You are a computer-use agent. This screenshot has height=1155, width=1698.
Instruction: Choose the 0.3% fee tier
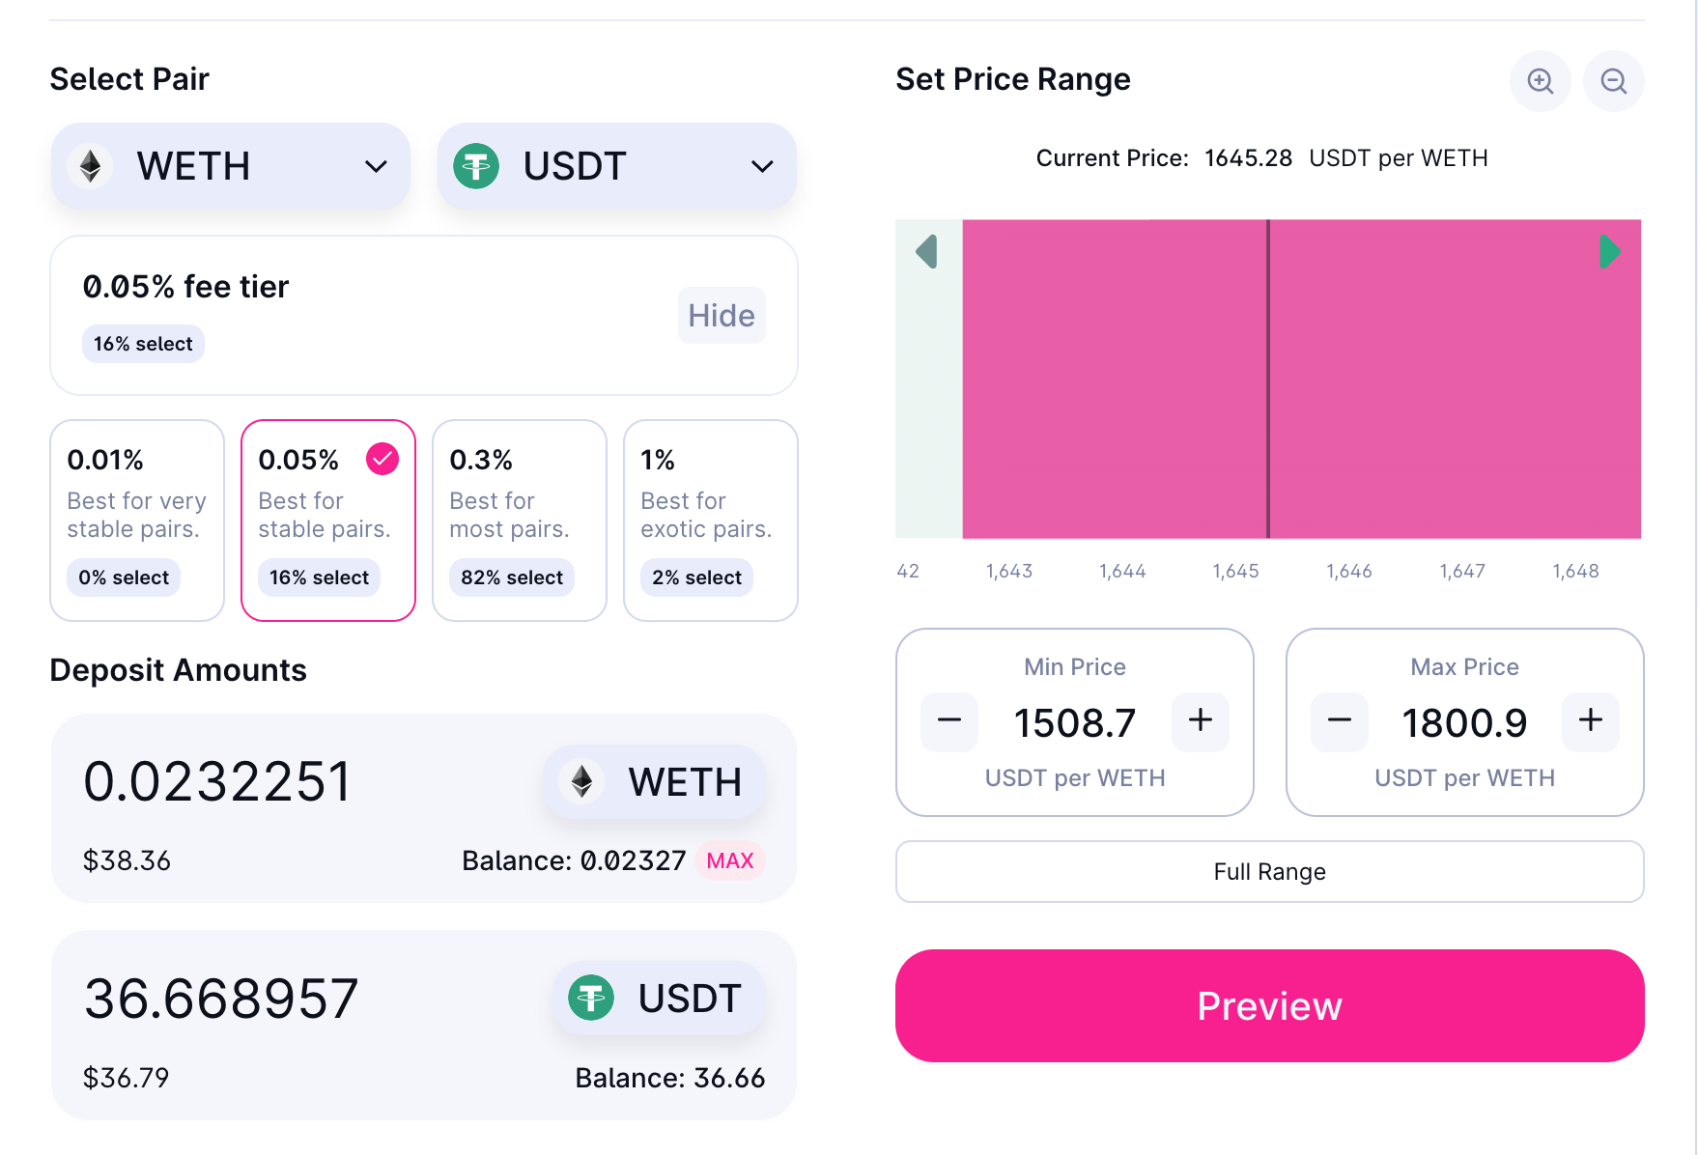(x=520, y=520)
